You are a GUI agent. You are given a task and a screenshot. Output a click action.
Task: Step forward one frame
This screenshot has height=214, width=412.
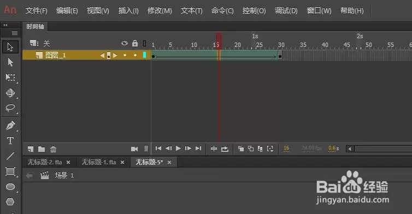pos(188,148)
